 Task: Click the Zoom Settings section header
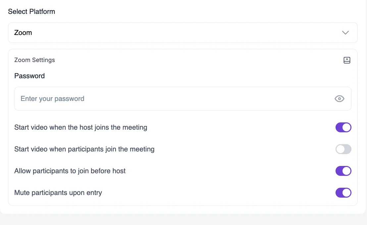pos(34,60)
